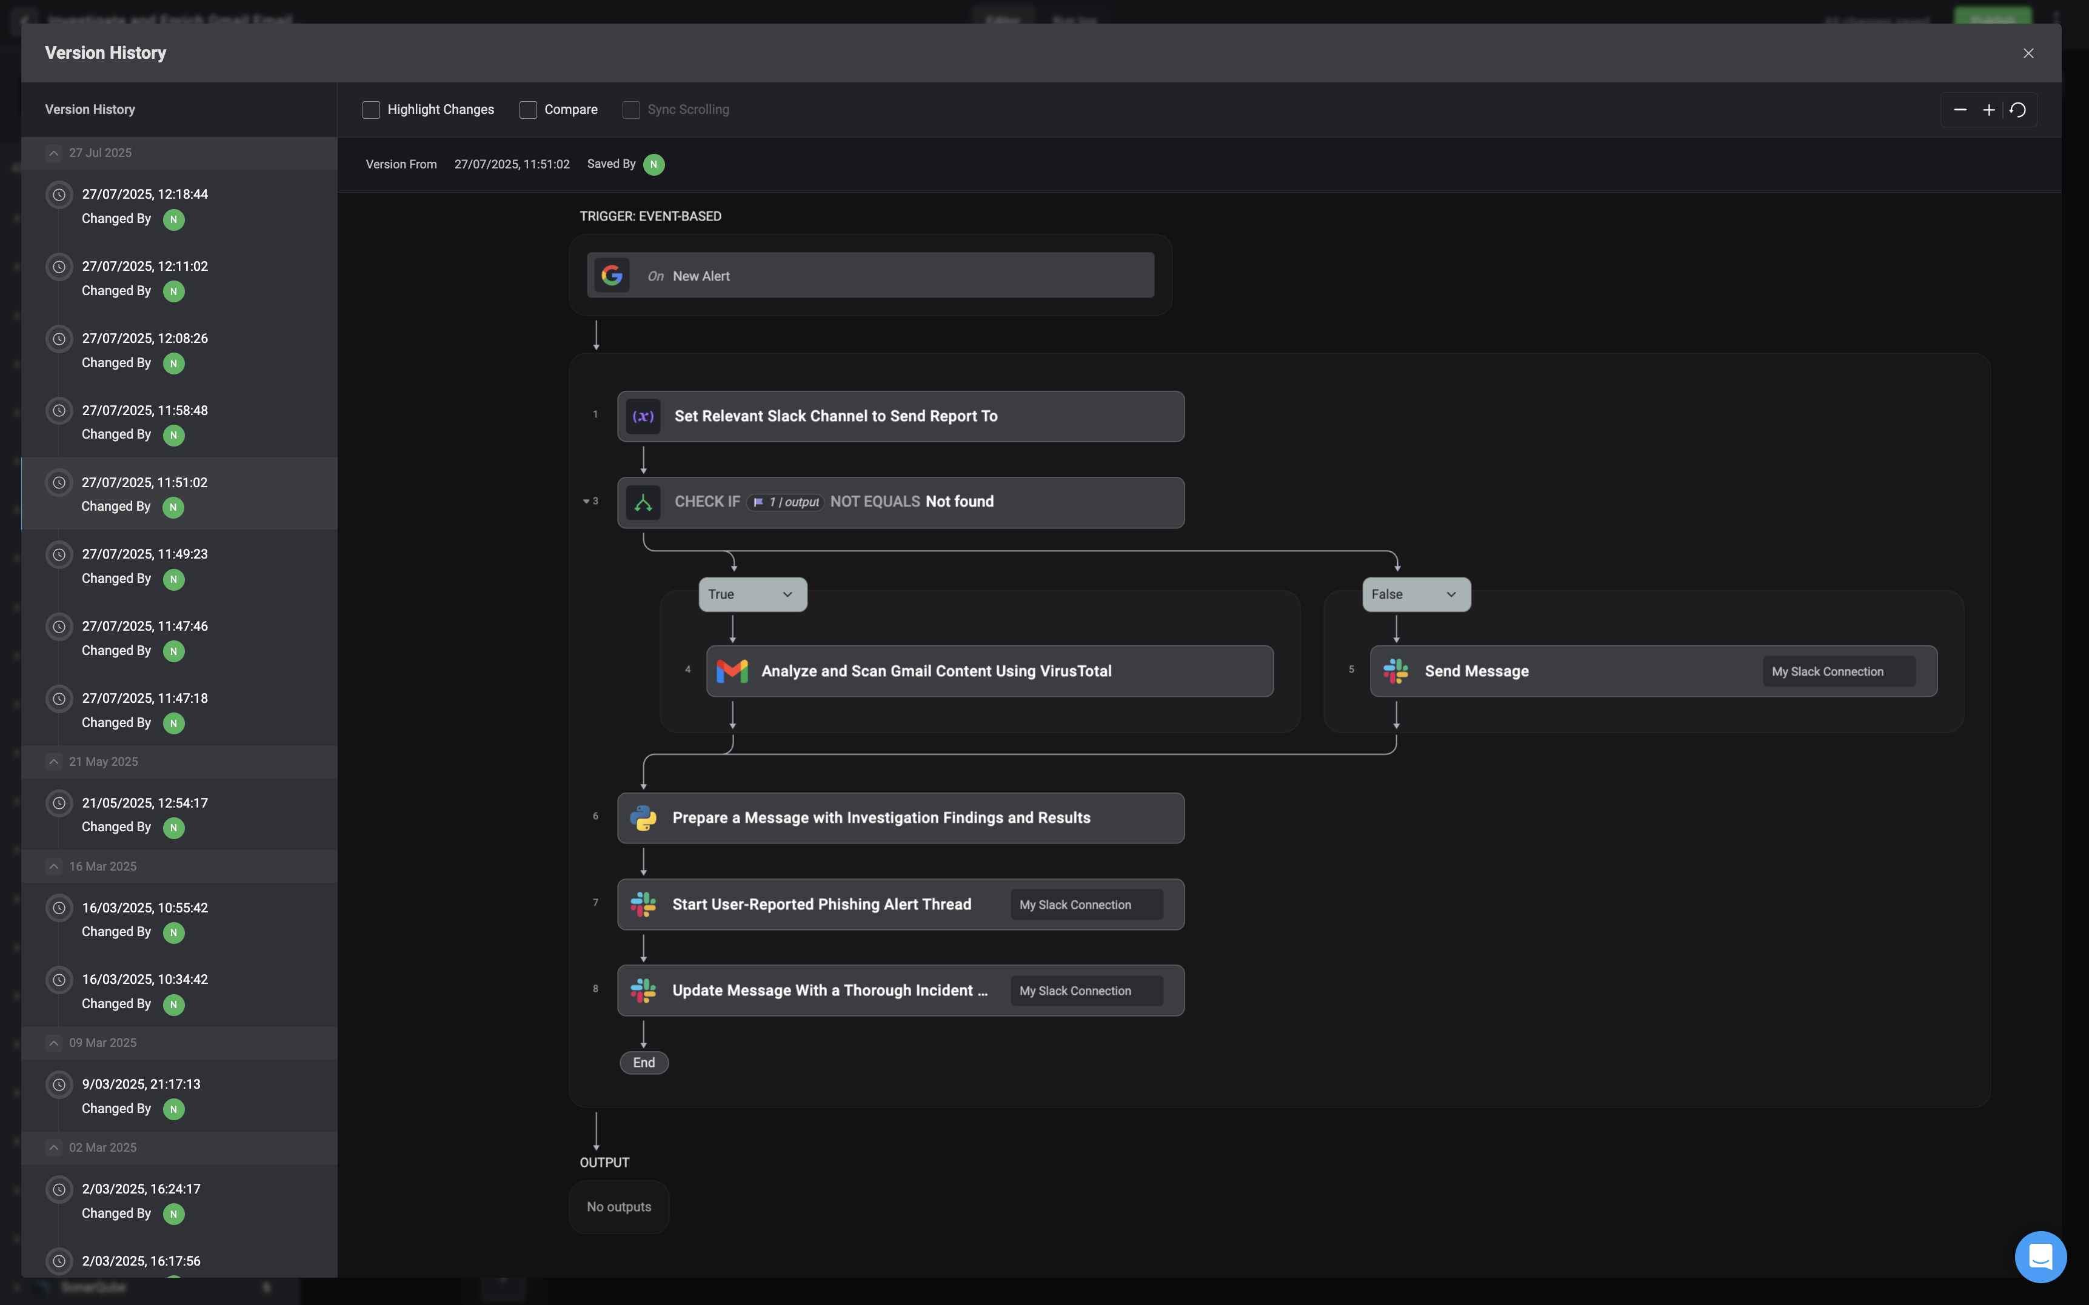Collapse the 21 May 2025 version group
Image resolution: width=2089 pixels, height=1305 pixels.
click(x=53, y=761)
